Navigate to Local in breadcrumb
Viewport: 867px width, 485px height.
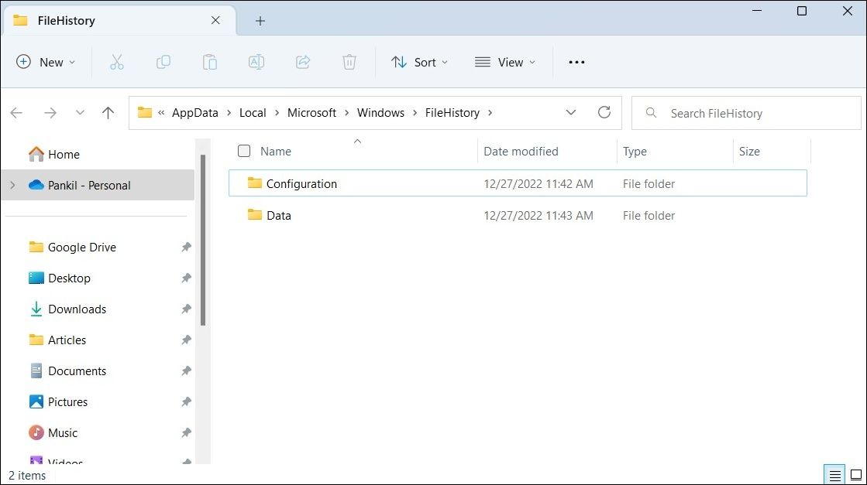253,113
